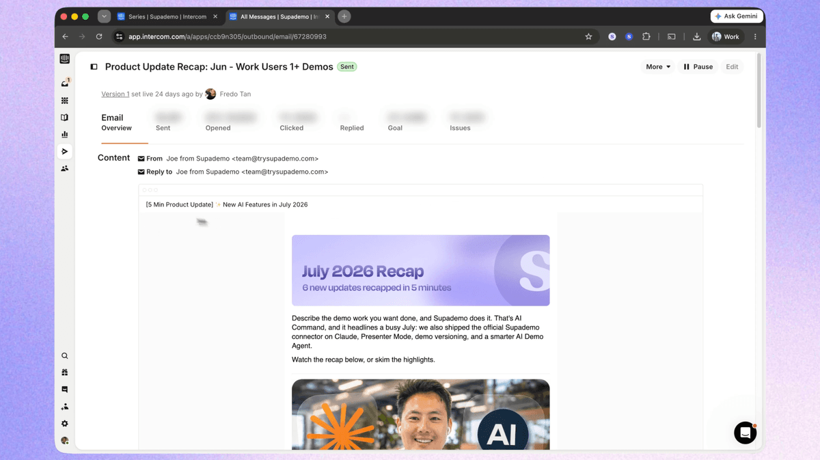This screenshot has height=460, width=820.
Task: Click the Edit button
Action: [x=732, y=67]
